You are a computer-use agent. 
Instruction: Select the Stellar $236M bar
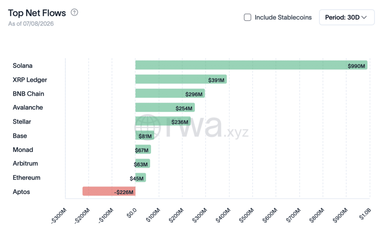[163, 121]
